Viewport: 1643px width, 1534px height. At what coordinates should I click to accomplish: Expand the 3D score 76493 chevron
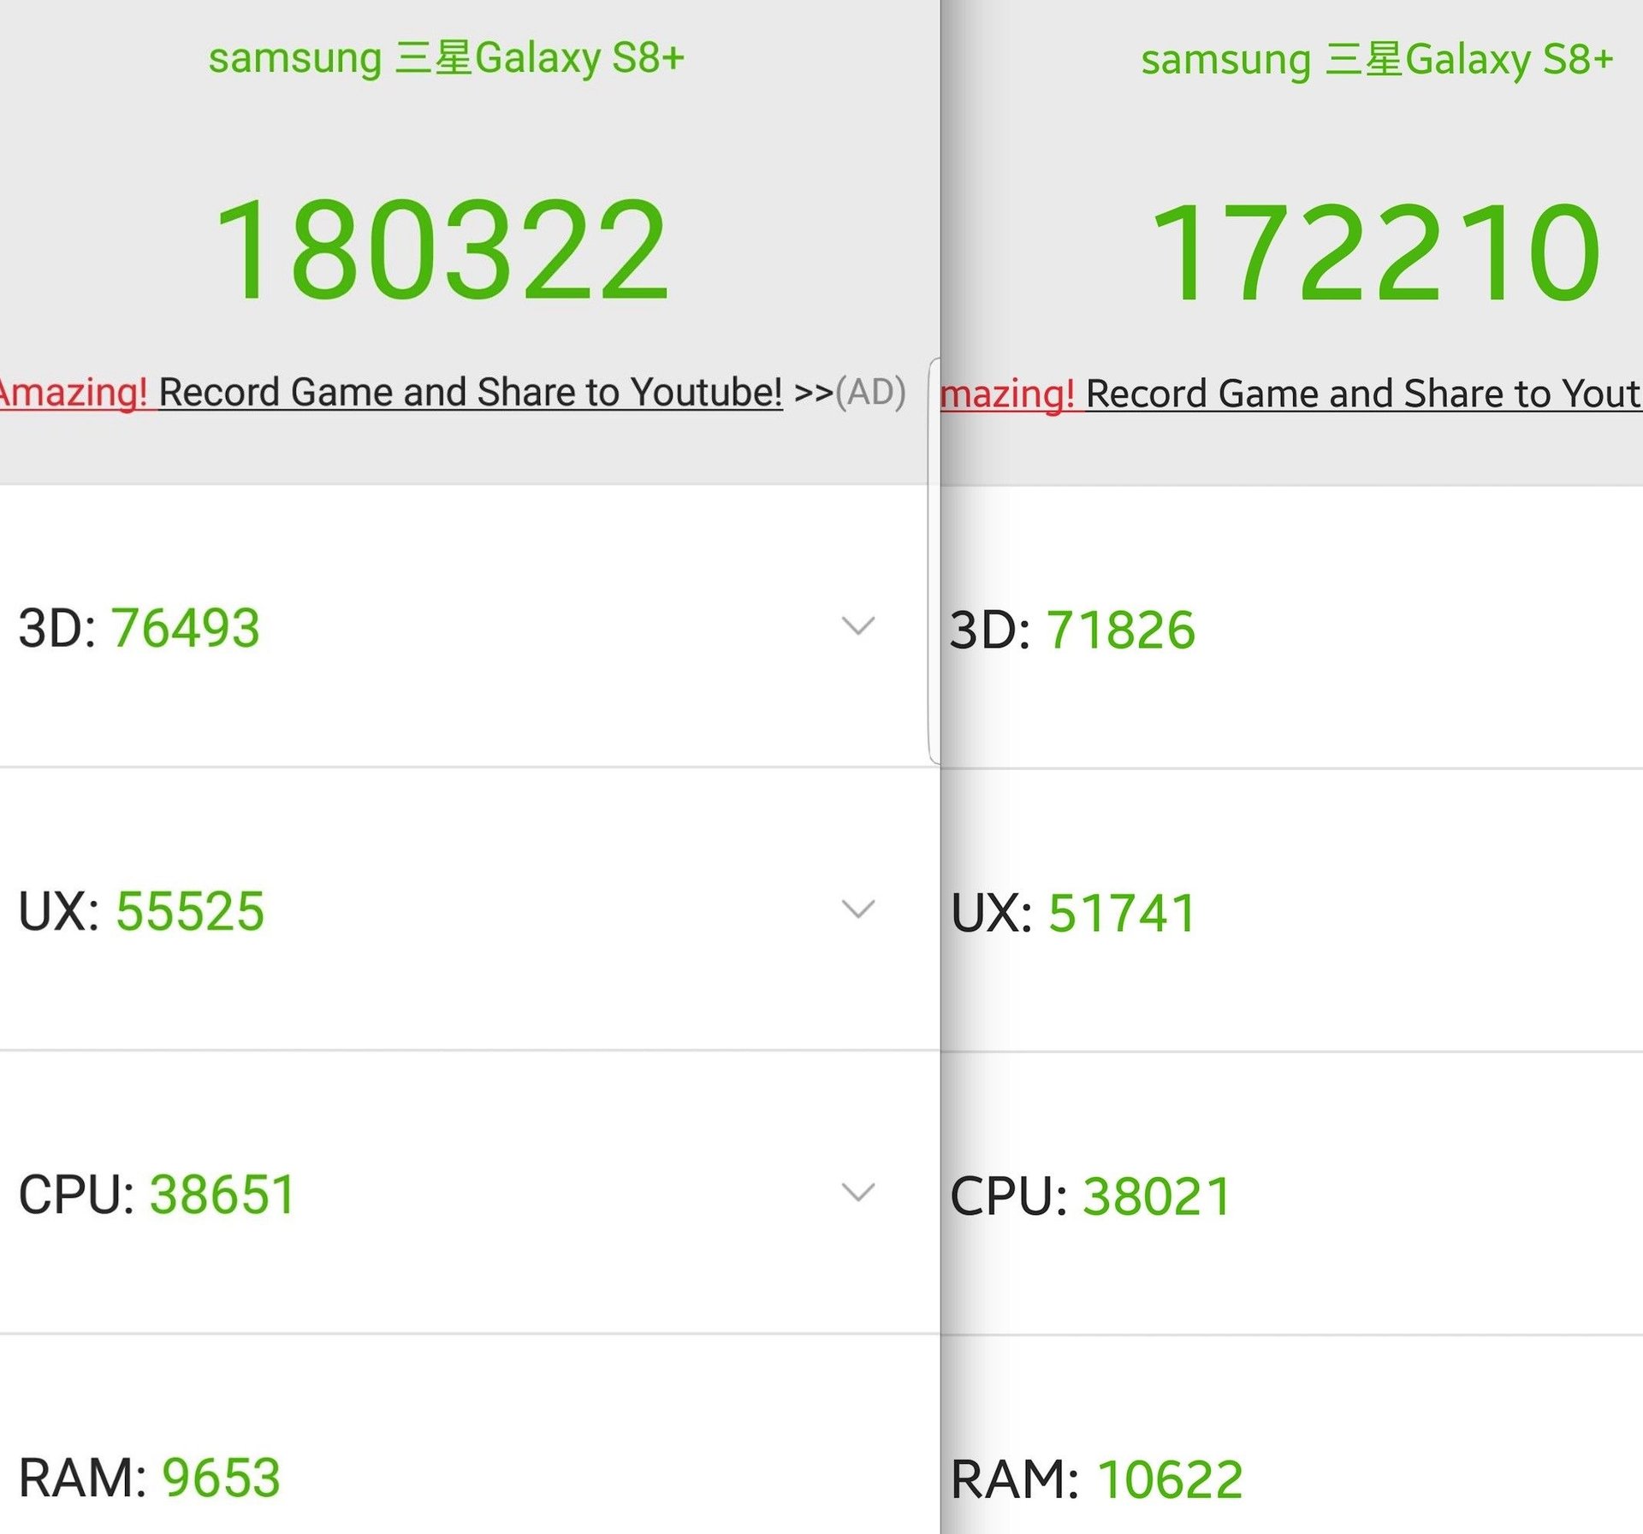pos(857,626)
